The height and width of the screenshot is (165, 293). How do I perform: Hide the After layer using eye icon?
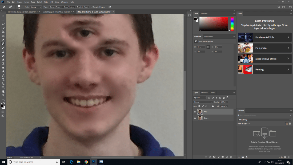click(x=195, y=112)
